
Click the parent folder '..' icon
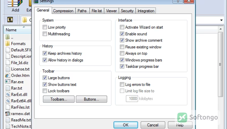click(x=8, y=37)
